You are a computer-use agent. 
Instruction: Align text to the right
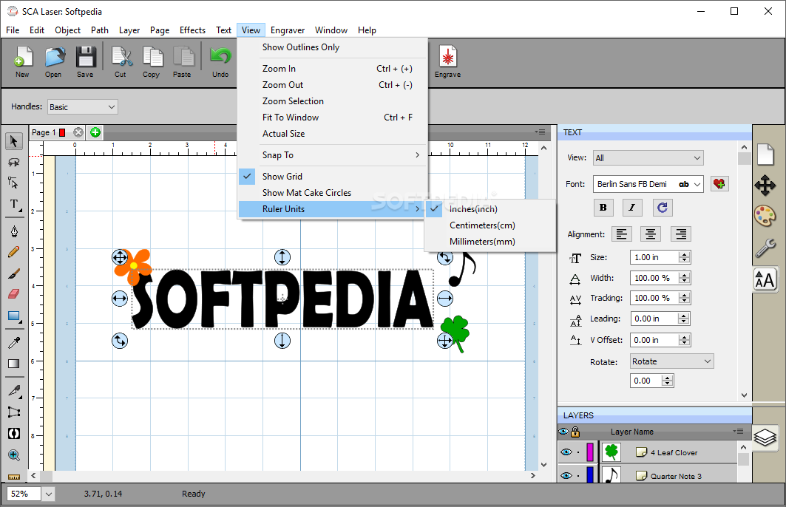(x=681, y=234)
